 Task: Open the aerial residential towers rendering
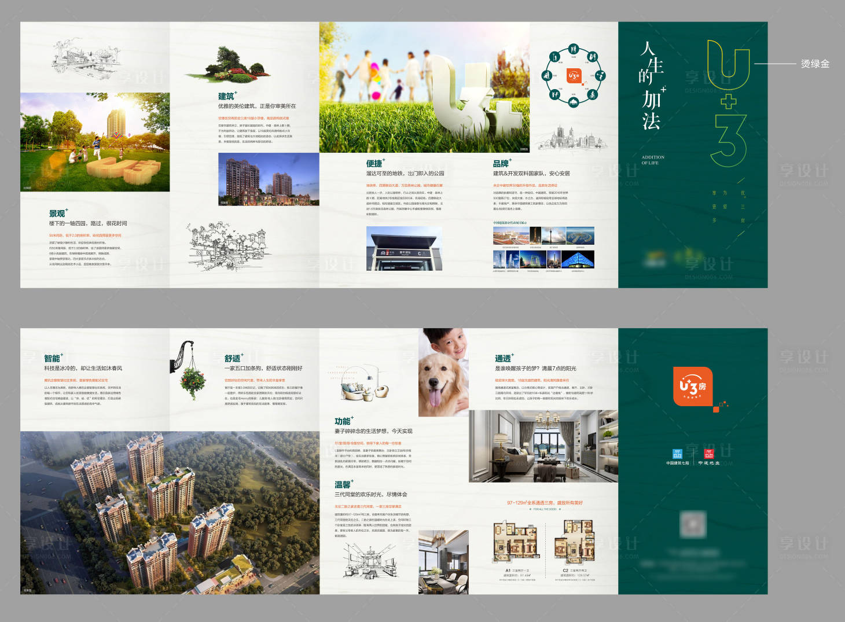tap(170, 512)
